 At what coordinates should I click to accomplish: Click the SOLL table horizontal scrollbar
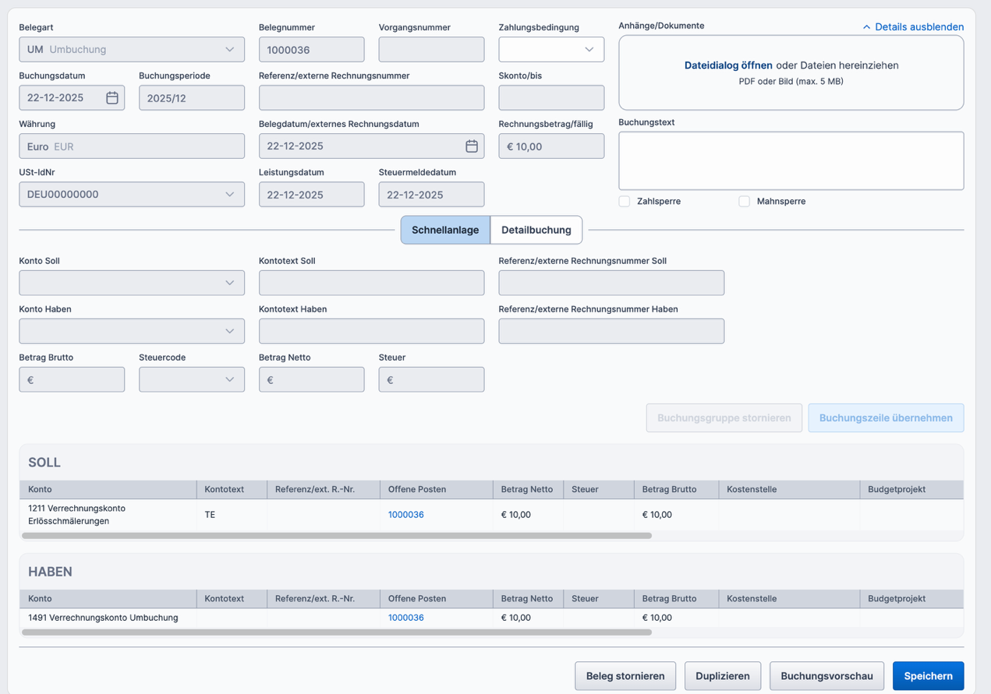click(336, 536)
